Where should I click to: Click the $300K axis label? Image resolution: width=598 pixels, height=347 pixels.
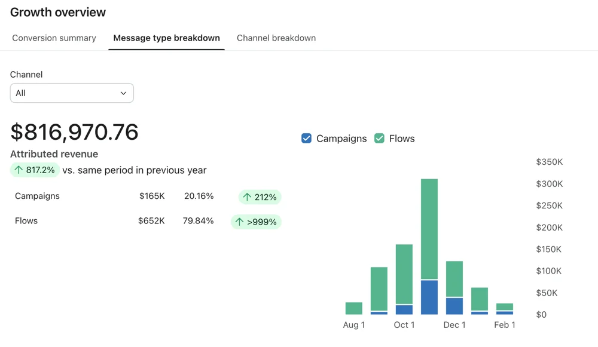549,183
